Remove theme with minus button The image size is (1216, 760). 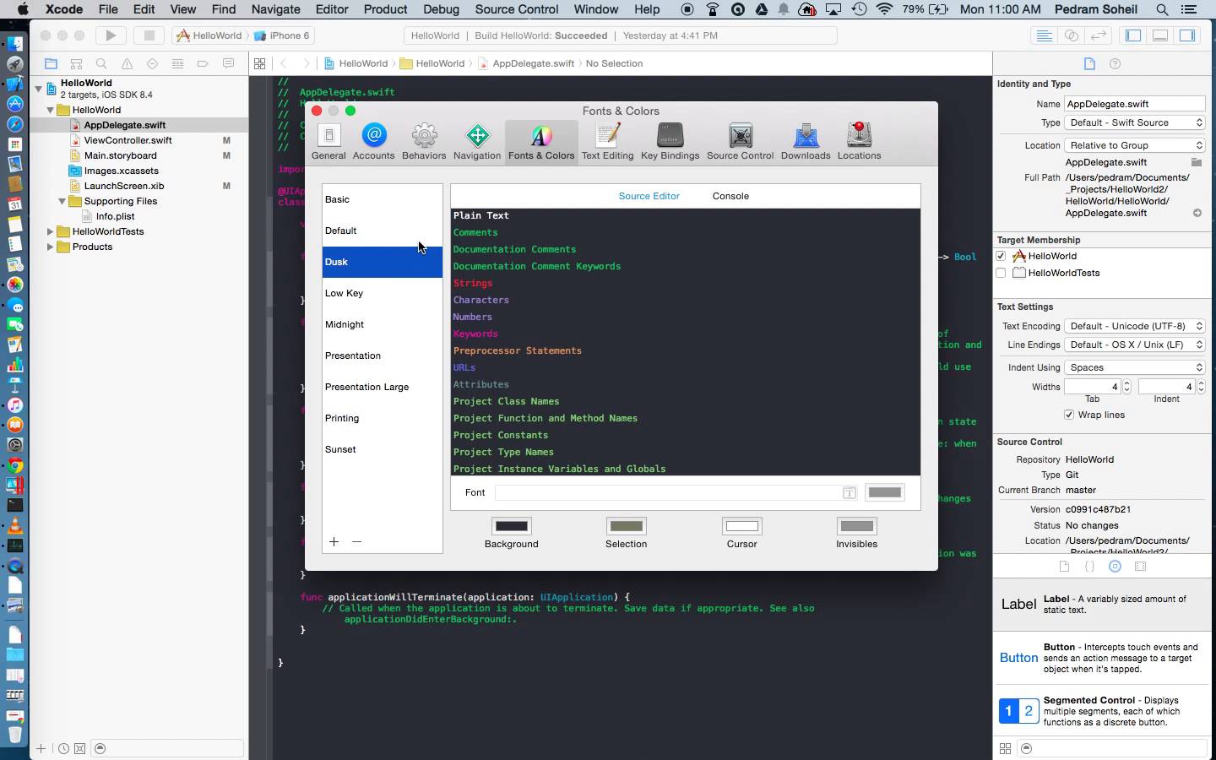click(356, 541)
